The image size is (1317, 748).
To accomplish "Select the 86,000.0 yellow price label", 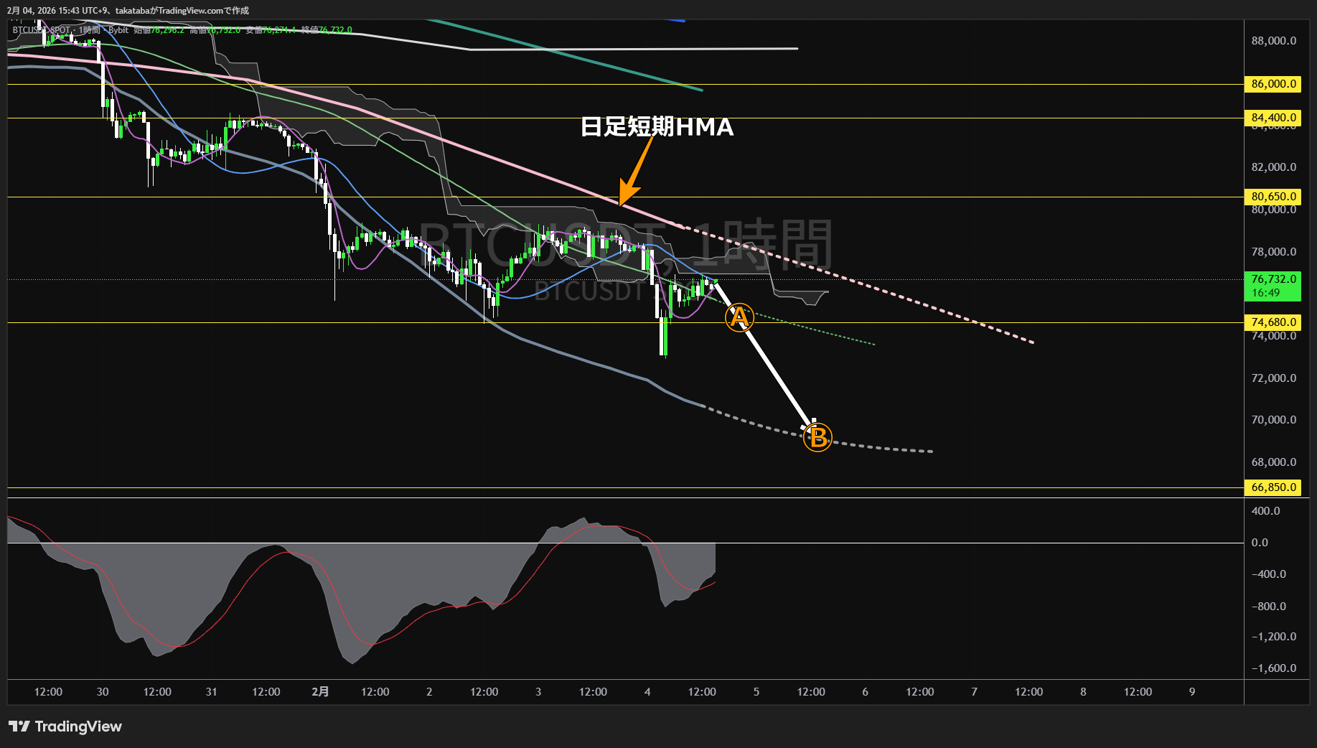I will 1273,84.
